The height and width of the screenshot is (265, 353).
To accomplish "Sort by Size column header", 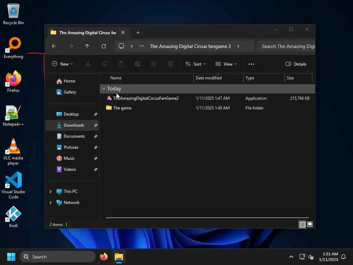I will click(299, 78).
